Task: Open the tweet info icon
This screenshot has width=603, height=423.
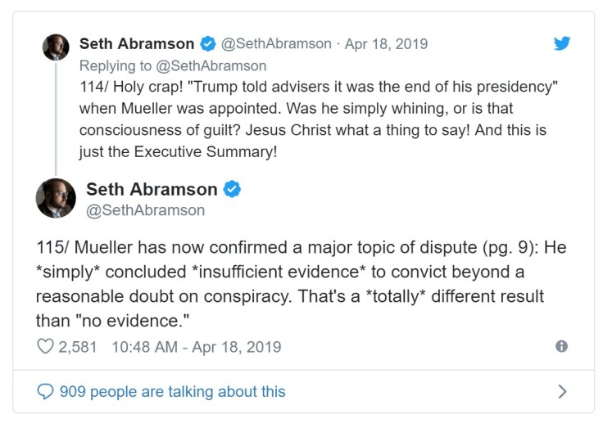Action: [561, 346]
